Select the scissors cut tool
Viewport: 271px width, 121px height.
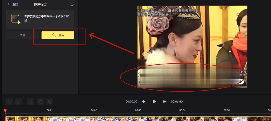tap(31, 102)
